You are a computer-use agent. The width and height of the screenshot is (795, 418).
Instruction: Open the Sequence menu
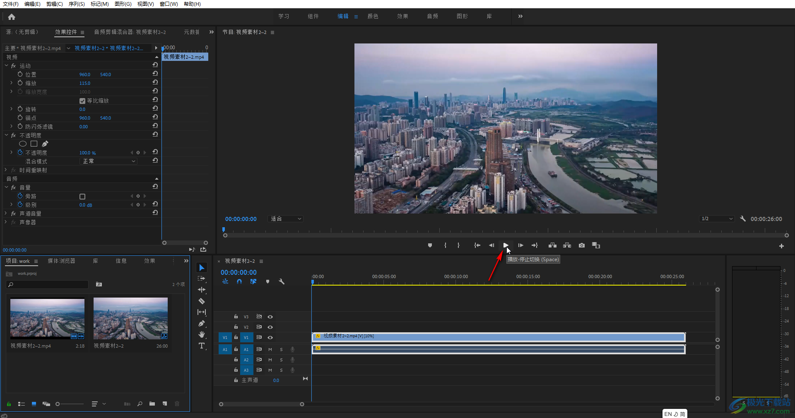(x=77, y=4)
